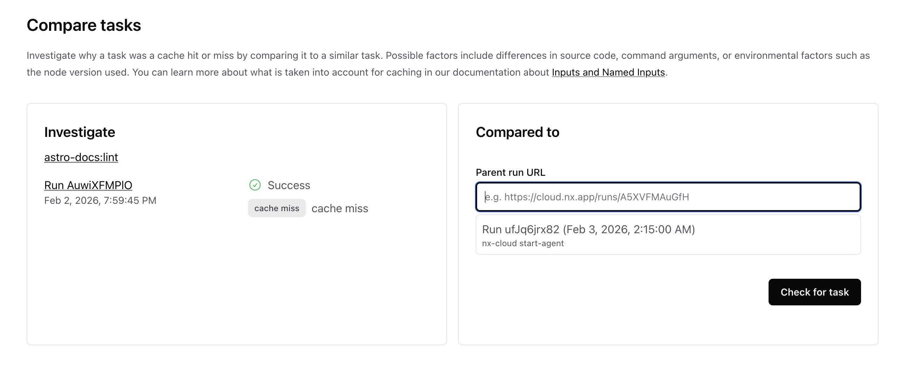Click the cache miss text beside the badge
The image size is (922, 381).
(x=340, y=208)
